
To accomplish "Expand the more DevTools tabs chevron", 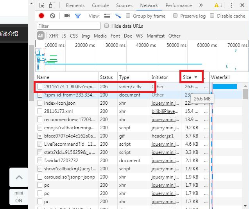I will point(201,5).
